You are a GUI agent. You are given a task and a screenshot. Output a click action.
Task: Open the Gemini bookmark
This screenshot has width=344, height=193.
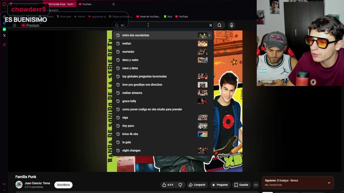click(x=80, y=17)
